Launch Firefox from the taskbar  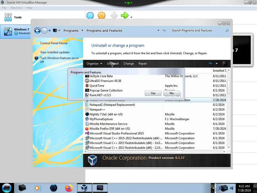[69, 188]
